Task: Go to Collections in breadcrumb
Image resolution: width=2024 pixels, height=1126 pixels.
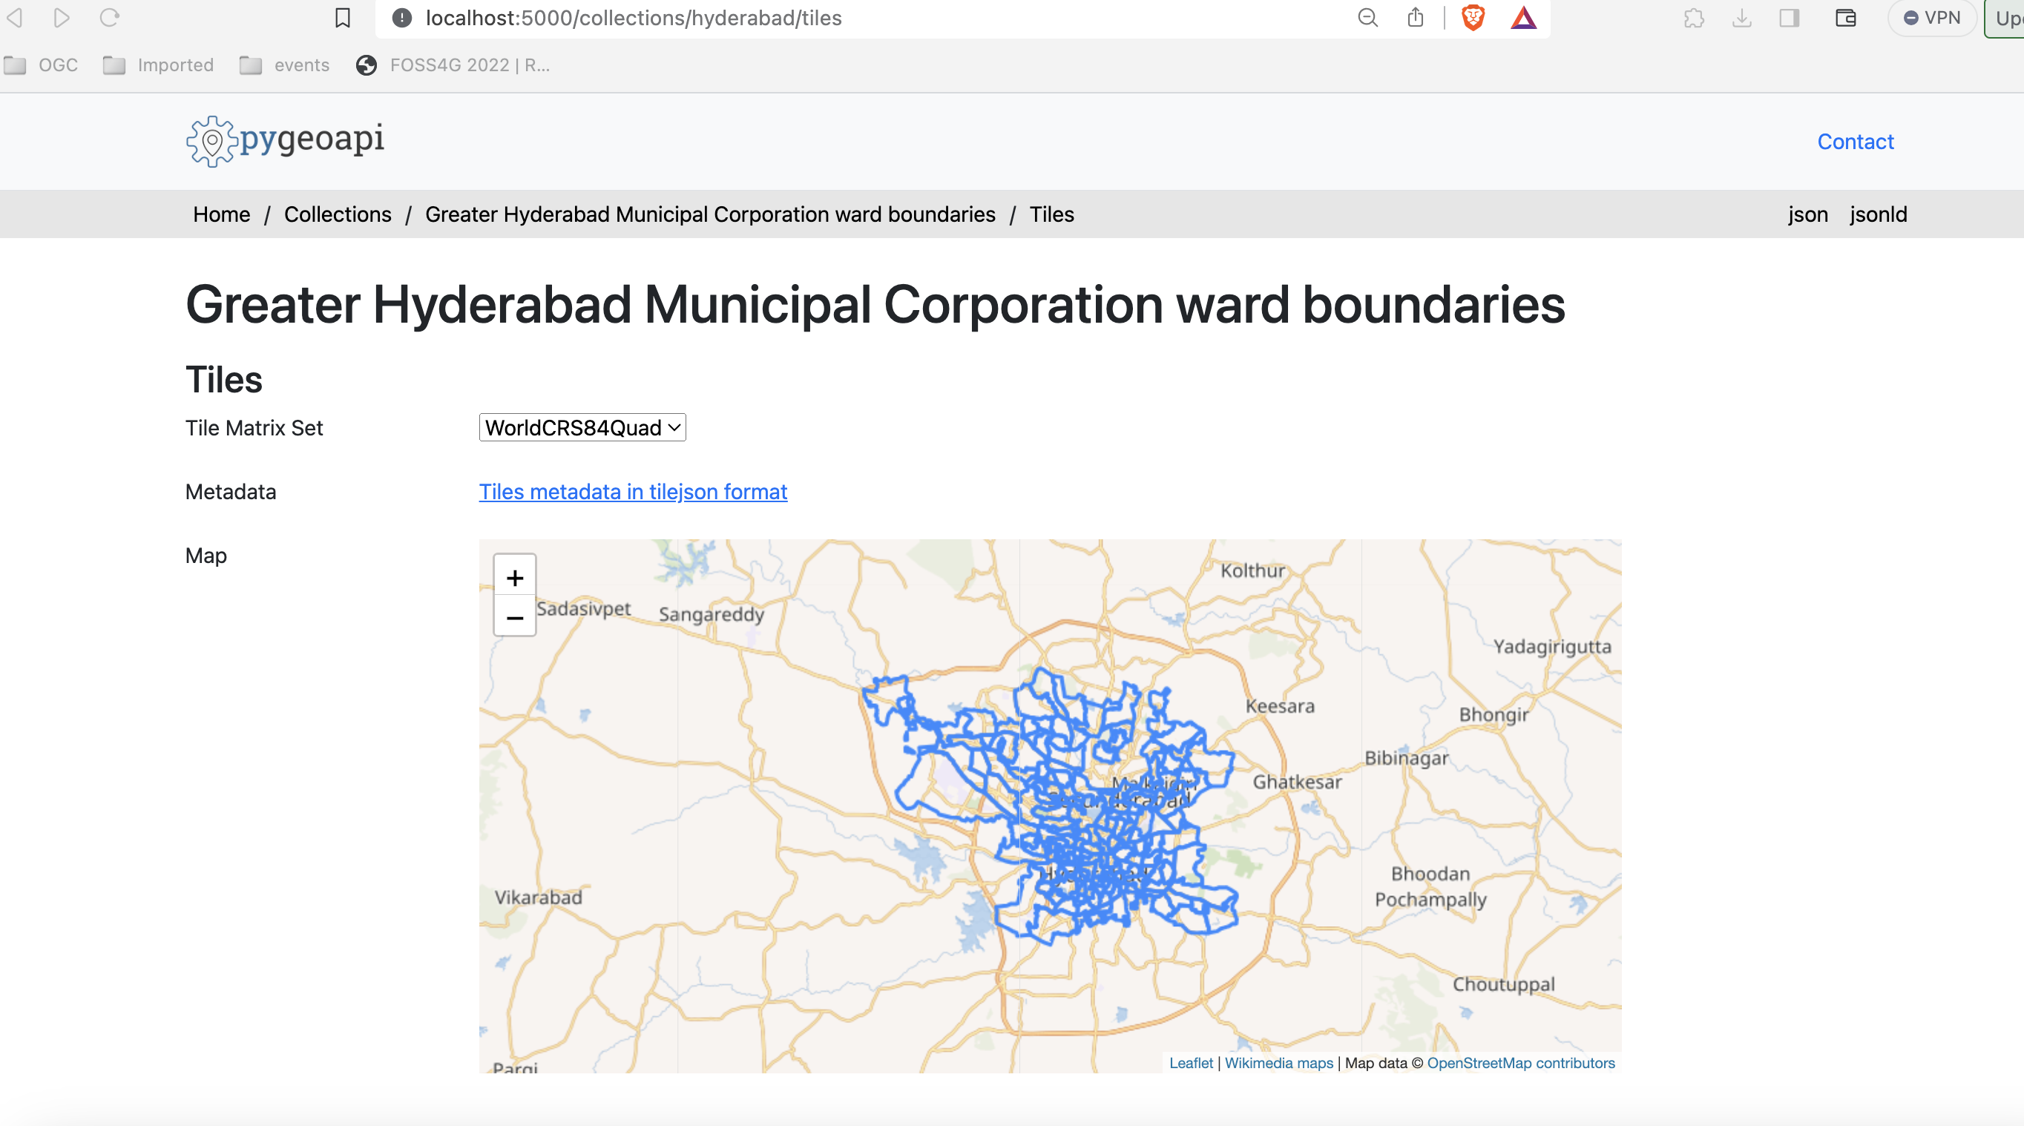Action: coord(337,214)
